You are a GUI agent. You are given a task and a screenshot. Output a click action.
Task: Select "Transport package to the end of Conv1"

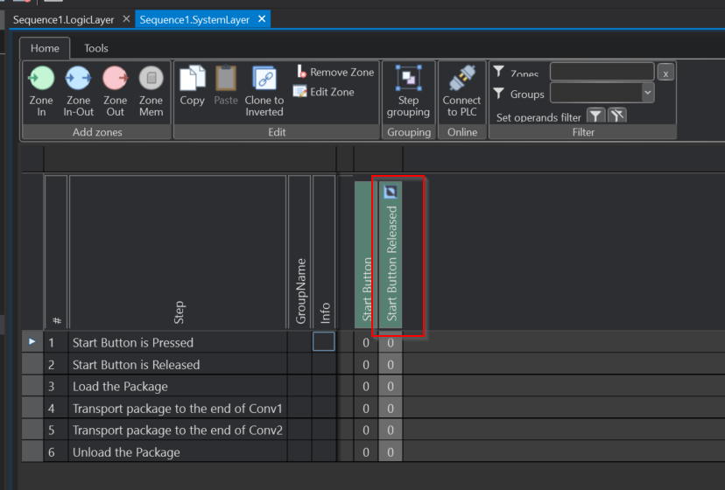[x=177, y=409]
